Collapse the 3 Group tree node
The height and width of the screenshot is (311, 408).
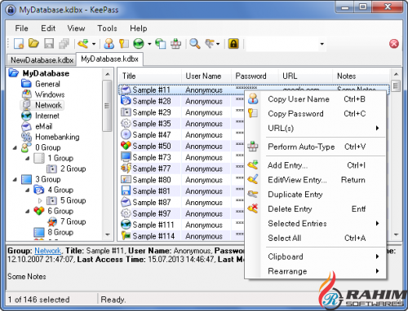pyautogui.click(x=15, y=179)
